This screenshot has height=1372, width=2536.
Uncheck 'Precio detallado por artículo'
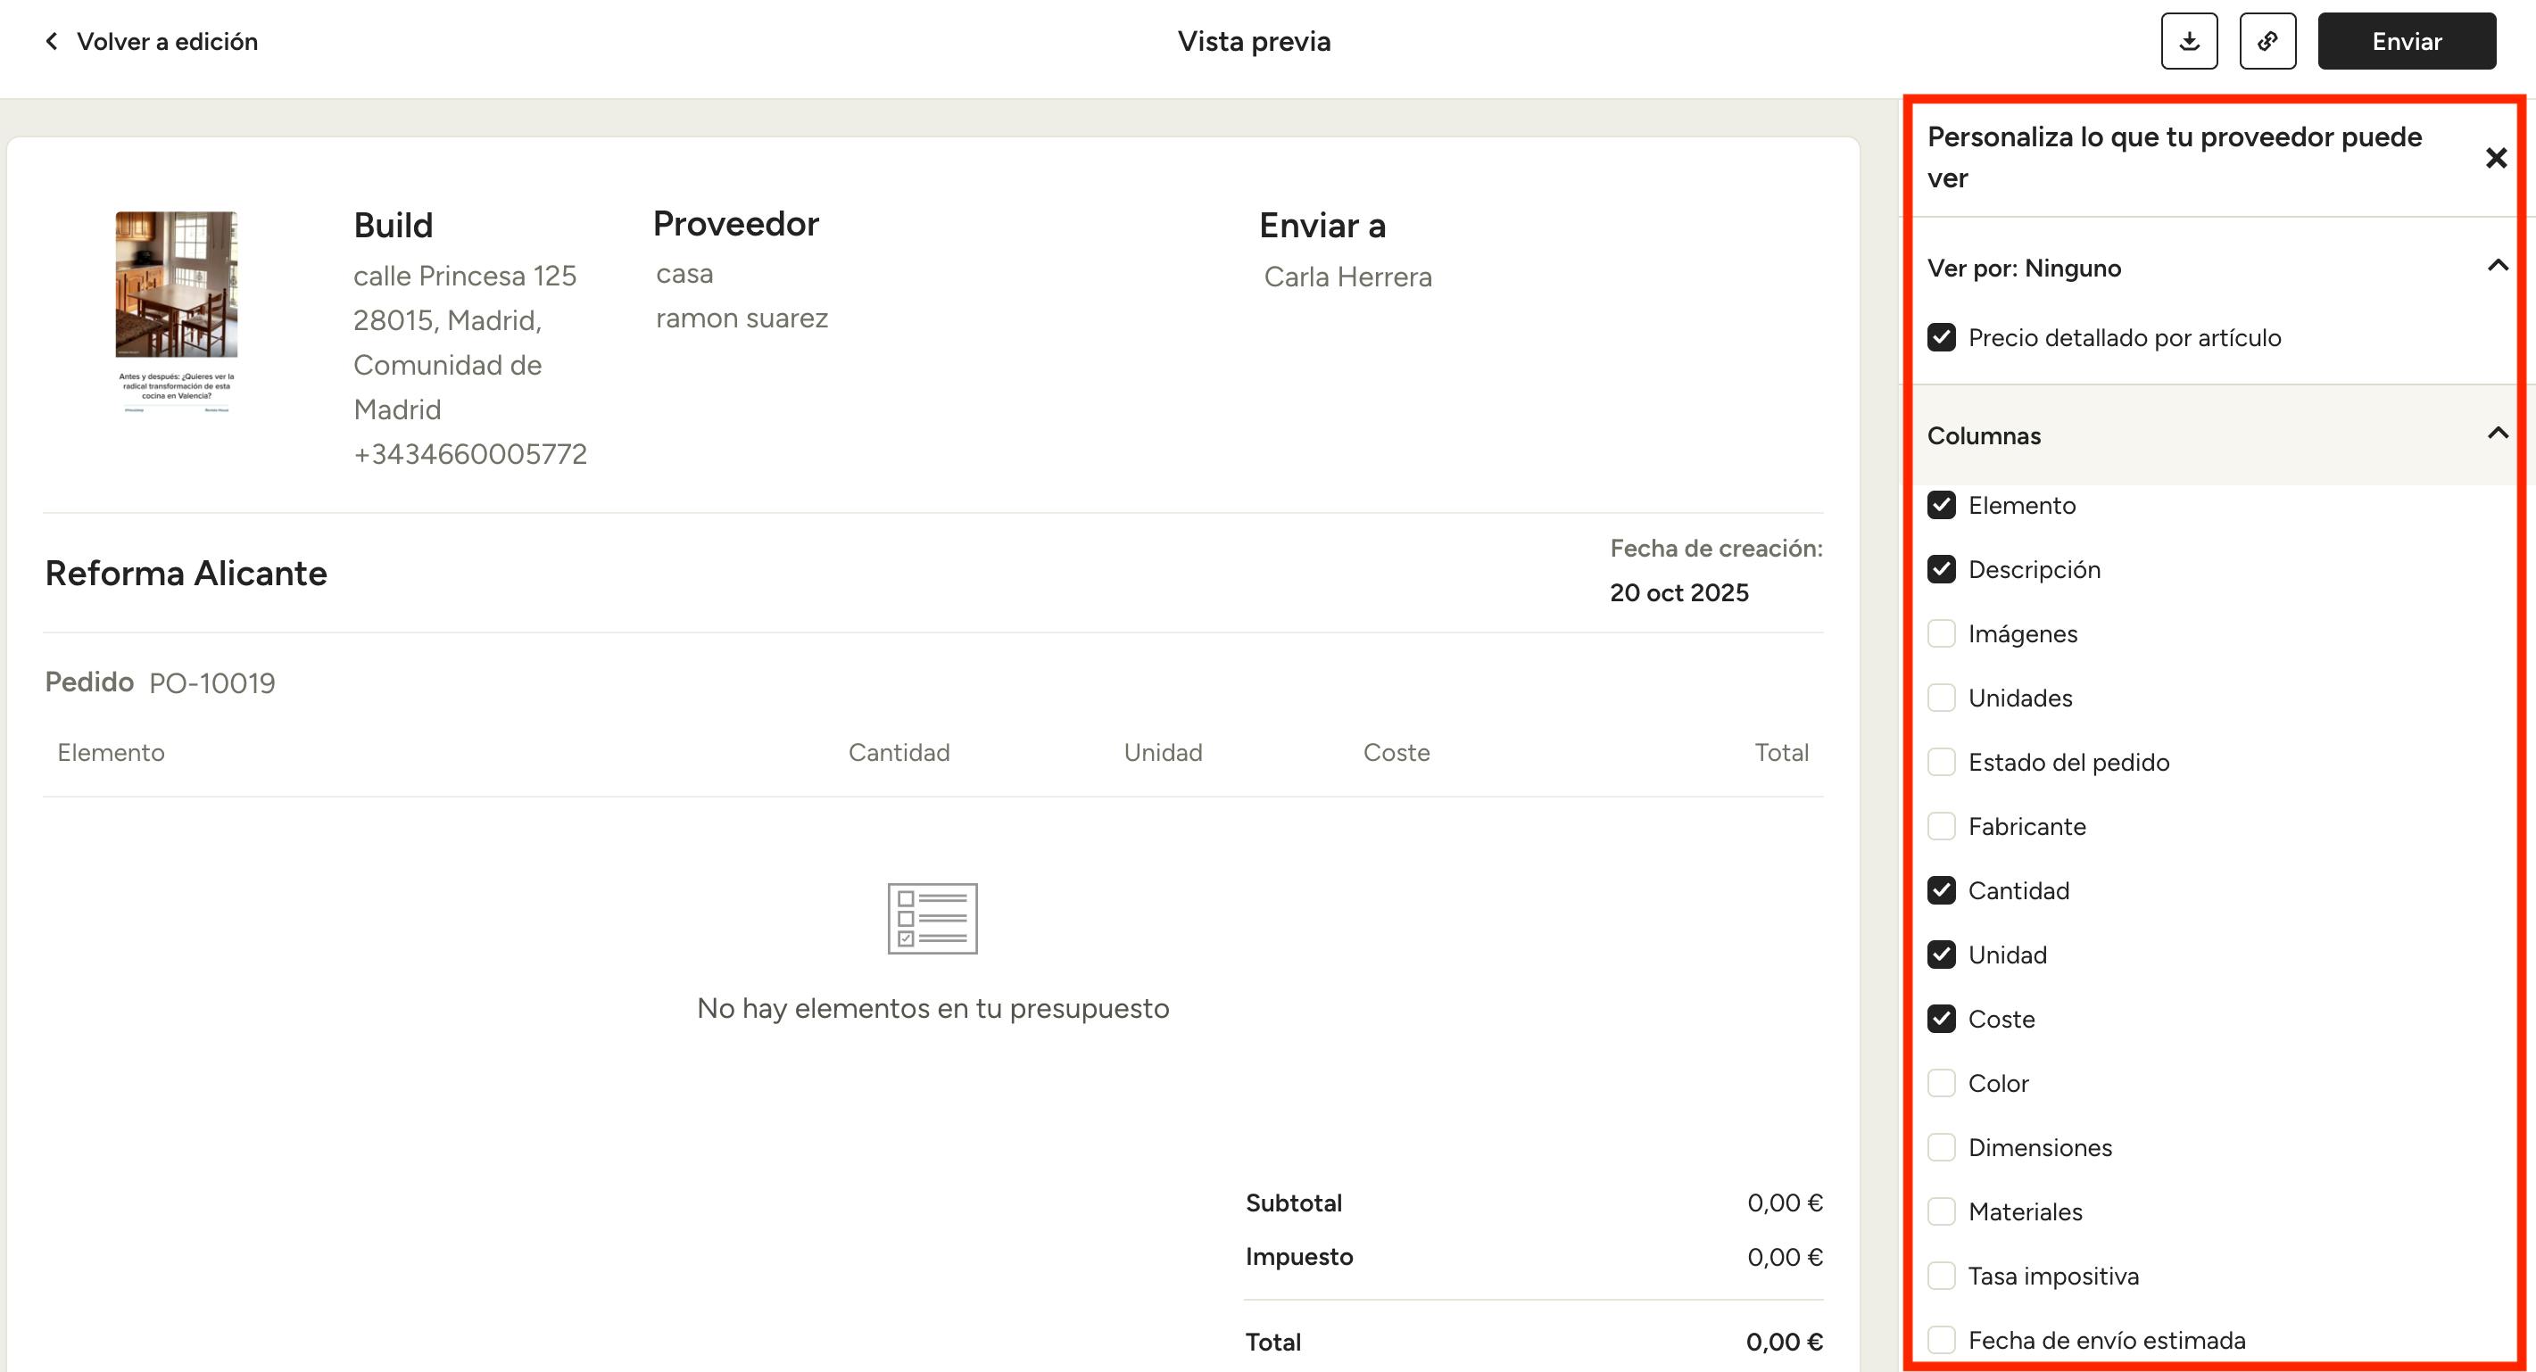click(1942, 337)
